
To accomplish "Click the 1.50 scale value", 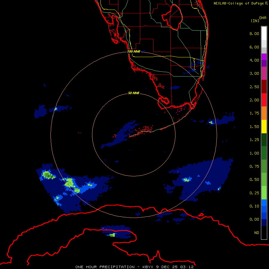I will point(254,127).
